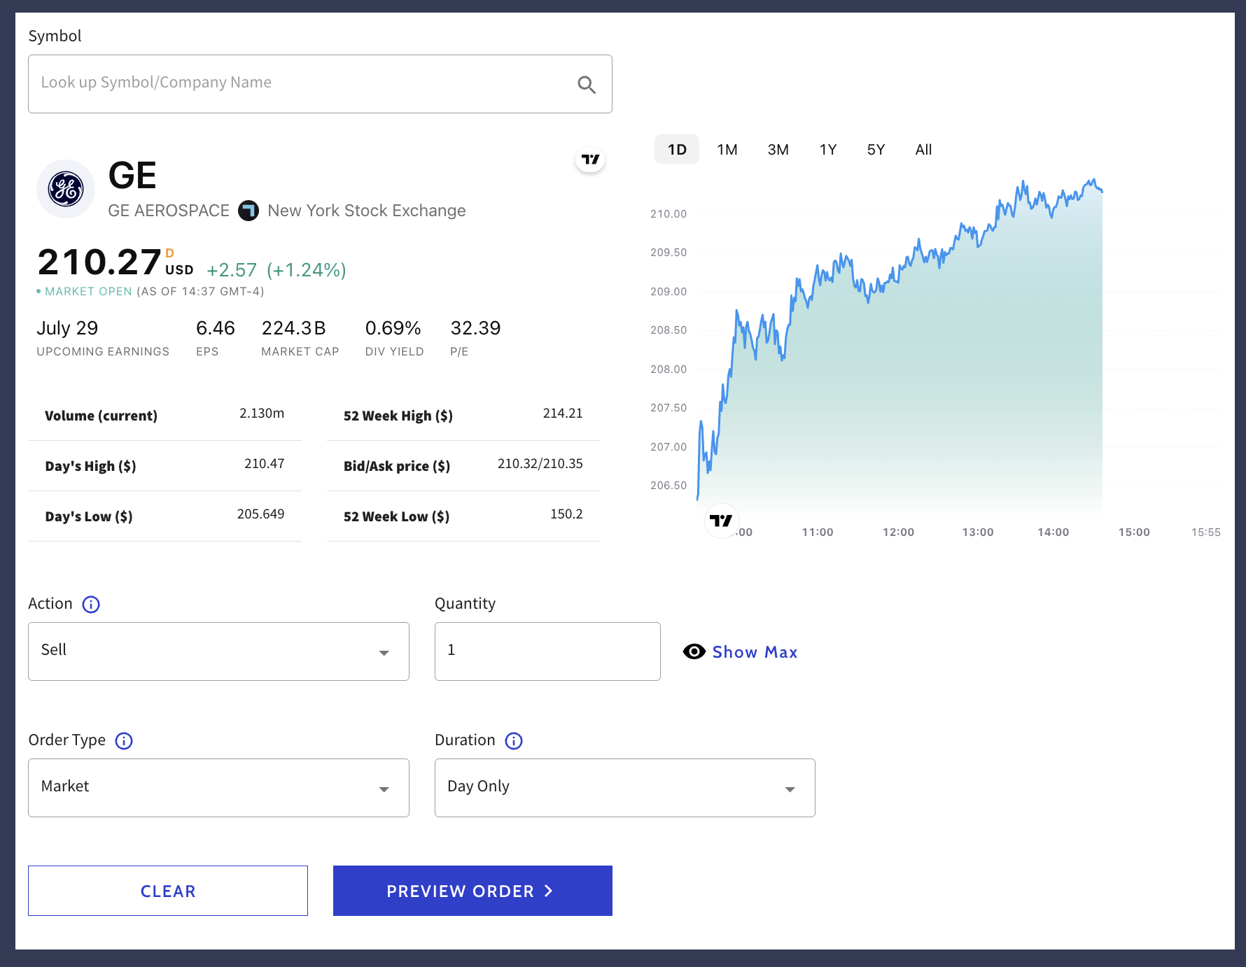Select the 5Y chart range tab

(x=876, y=150)
